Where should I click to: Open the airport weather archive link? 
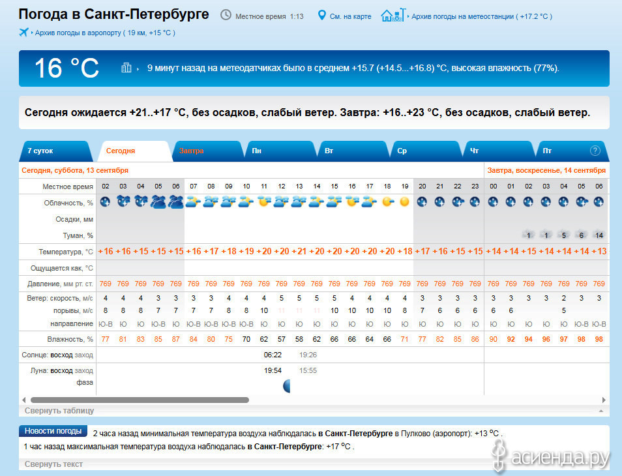coord(105,33)
